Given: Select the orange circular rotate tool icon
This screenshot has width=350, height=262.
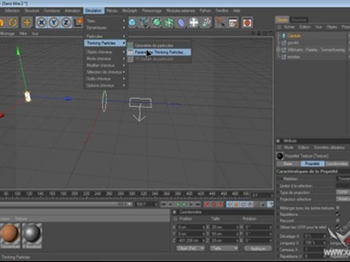Looking at the screenshot, I should point(12,23).
